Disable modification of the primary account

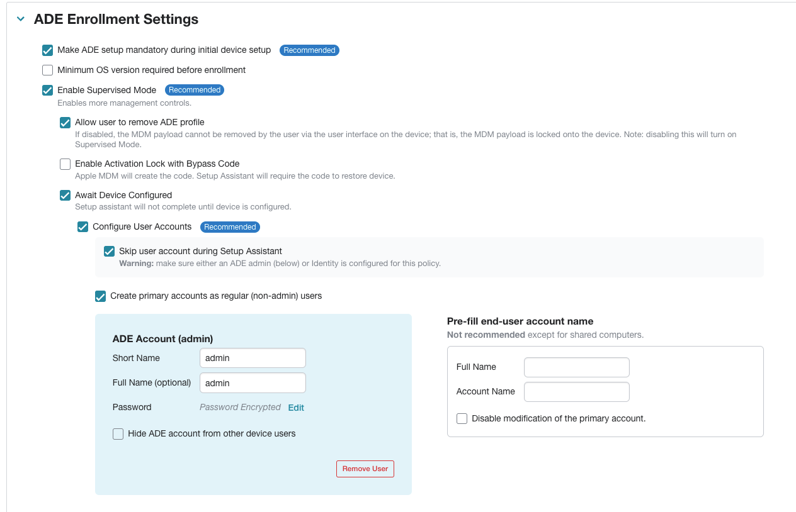(462, 418)
